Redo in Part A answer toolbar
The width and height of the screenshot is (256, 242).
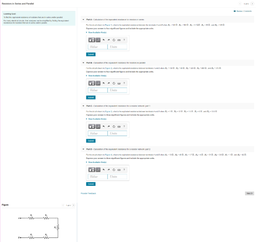(x=109, y=40)
